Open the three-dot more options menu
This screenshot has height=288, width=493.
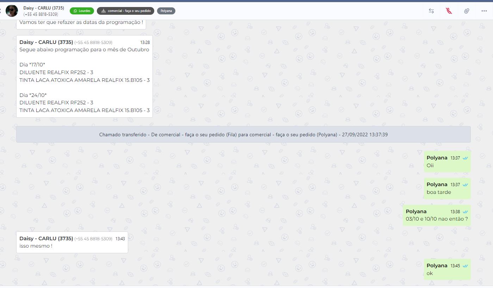[x=484, y=11]
